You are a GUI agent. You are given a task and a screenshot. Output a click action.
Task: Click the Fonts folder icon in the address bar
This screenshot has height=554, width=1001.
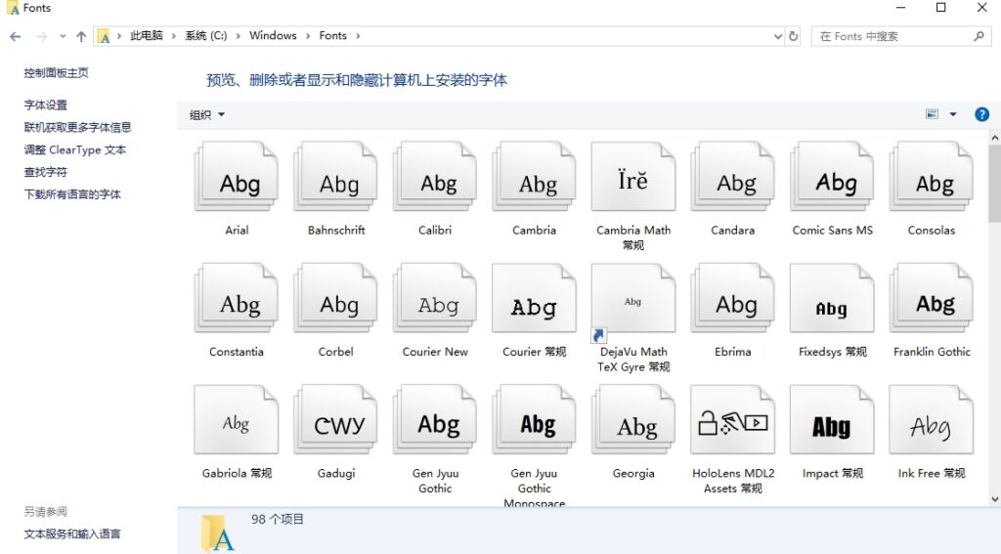click(x=104, y=36)
